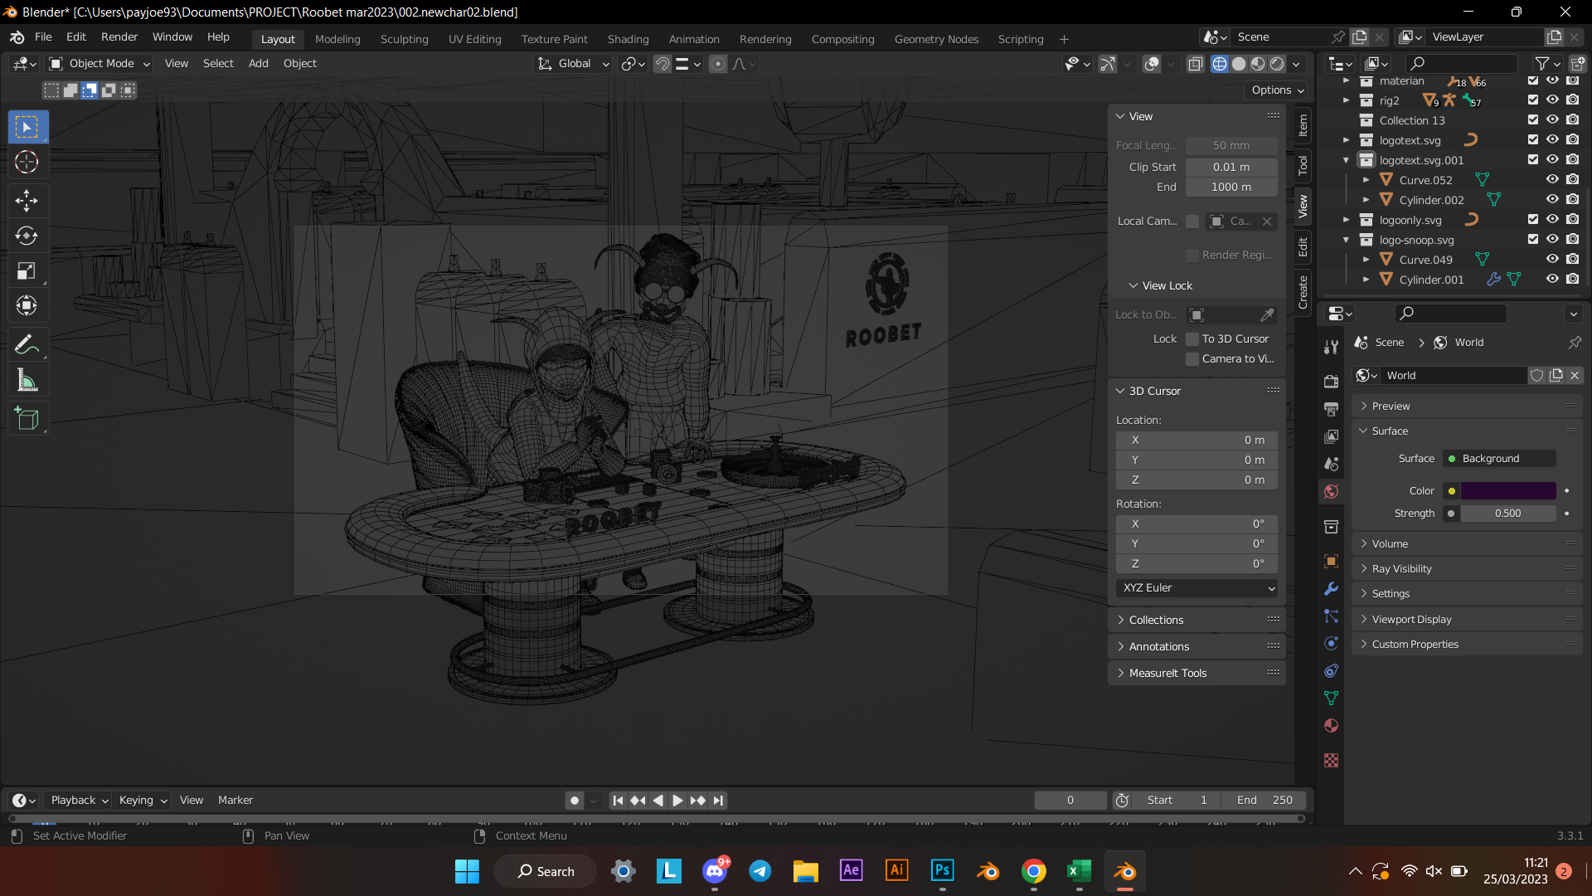Open the Object Data properties tab
The height and width of the screenshot is (896, 1592).
[x=1331, y=698]
